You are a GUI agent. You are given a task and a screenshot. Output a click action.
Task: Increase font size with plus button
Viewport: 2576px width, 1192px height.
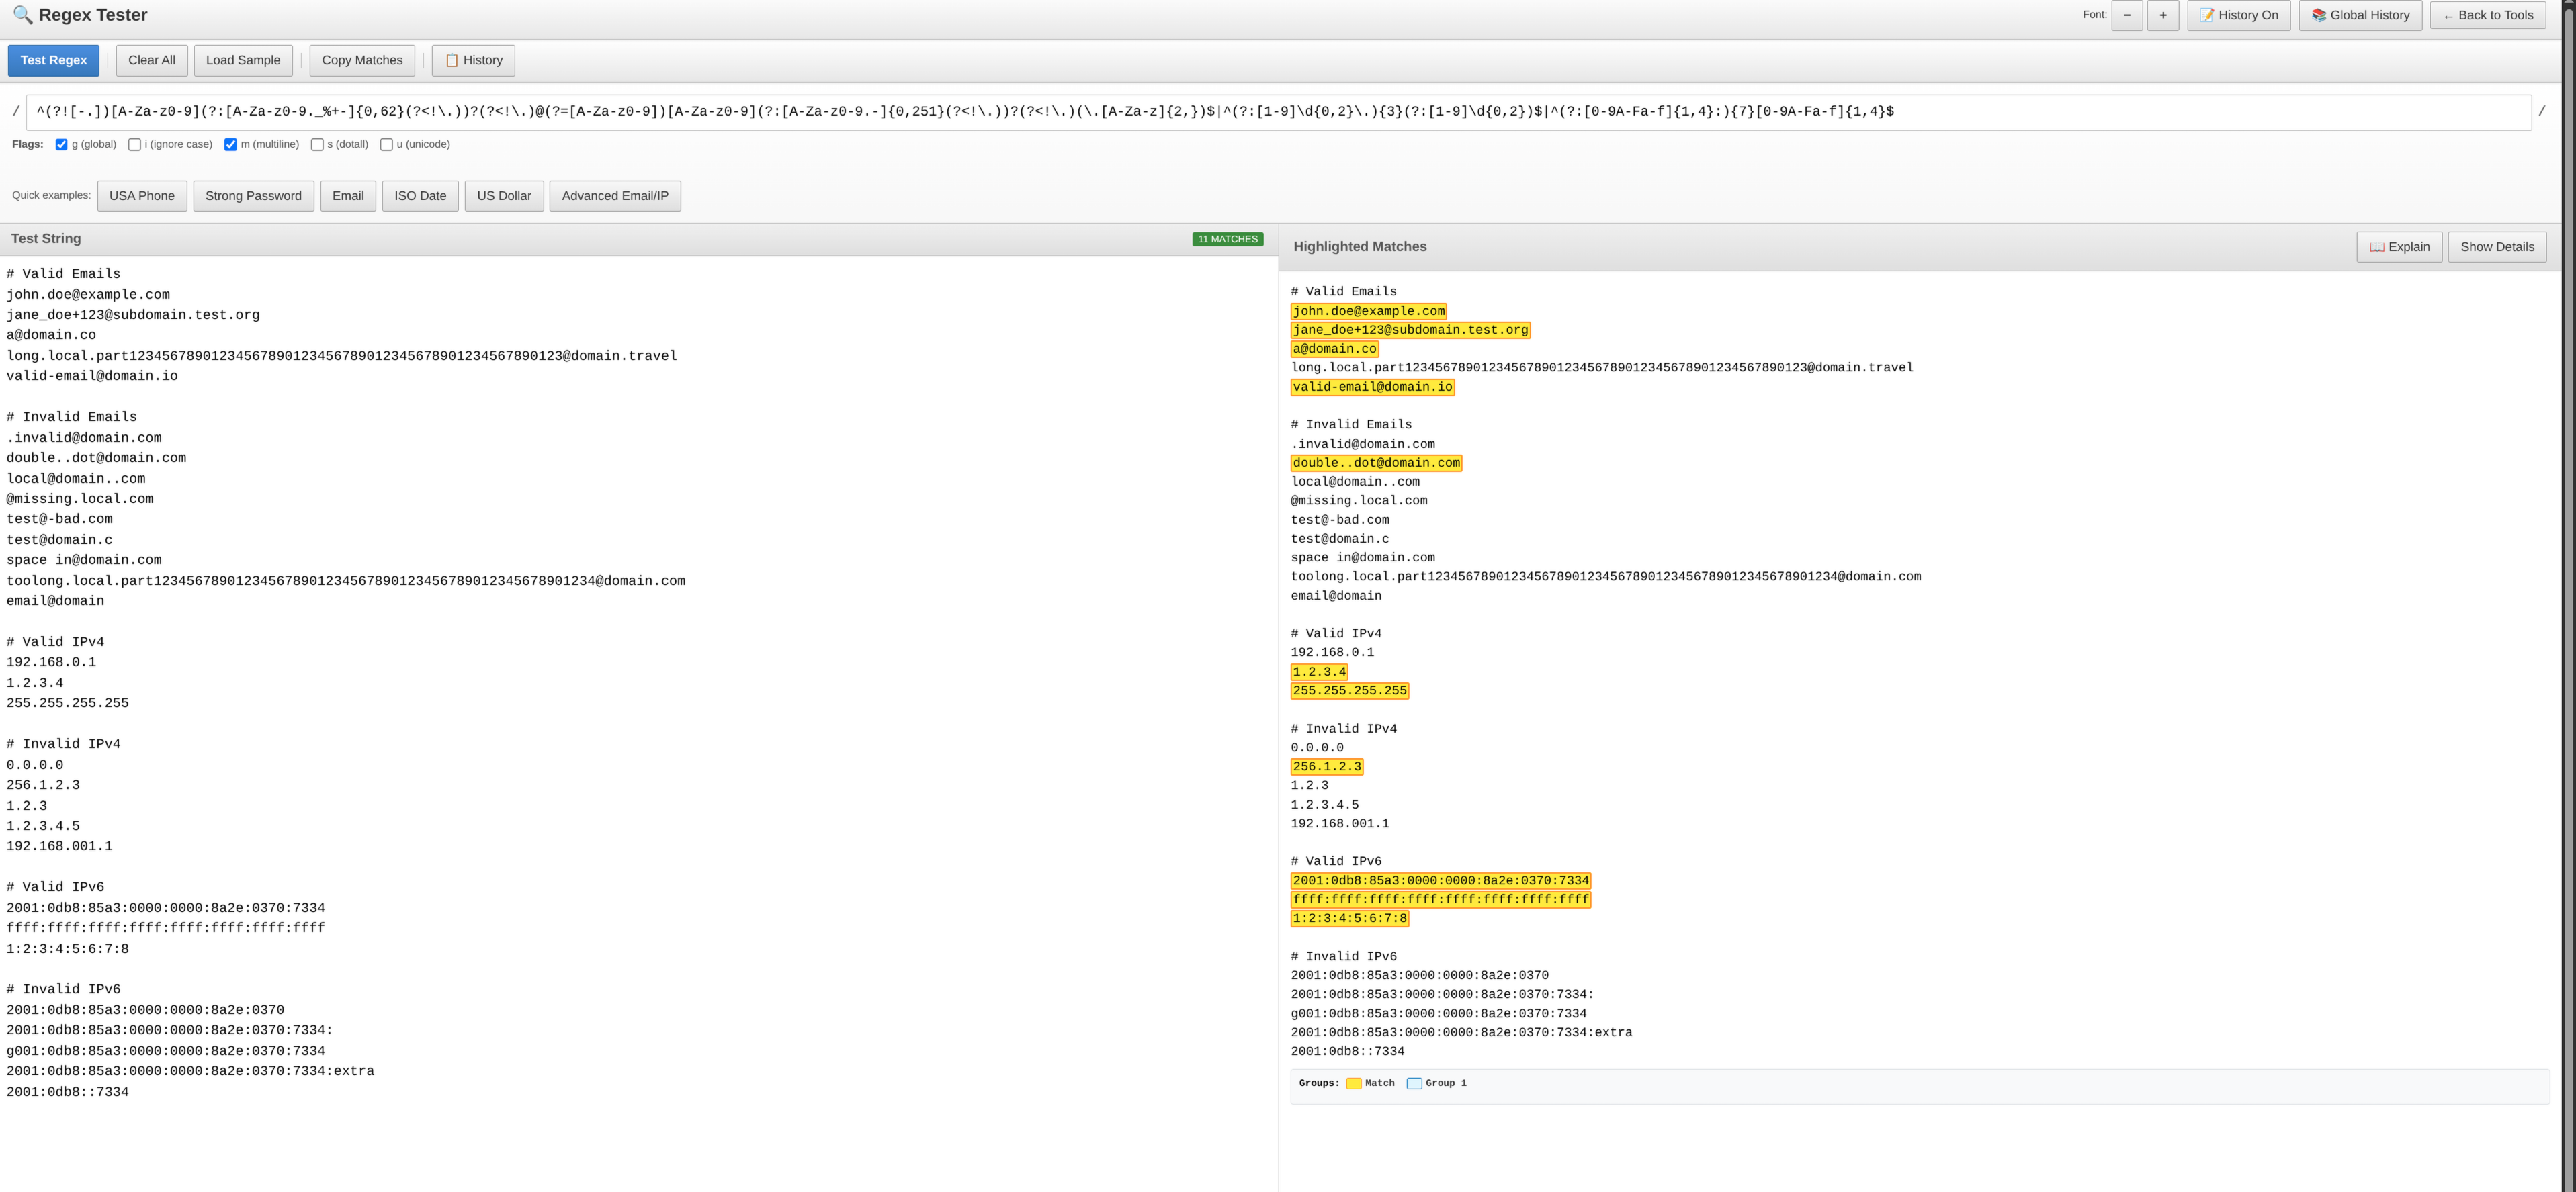pyautogui.click(x=2162, y=15)
